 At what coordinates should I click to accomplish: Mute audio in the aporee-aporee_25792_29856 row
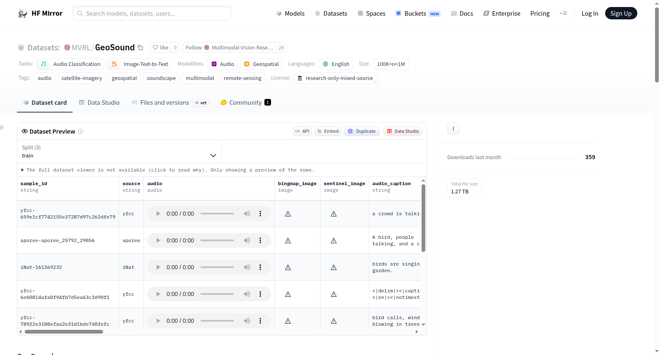point(247,240)
